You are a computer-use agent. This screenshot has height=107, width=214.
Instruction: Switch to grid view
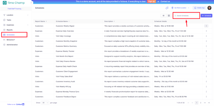coord(169,16)
